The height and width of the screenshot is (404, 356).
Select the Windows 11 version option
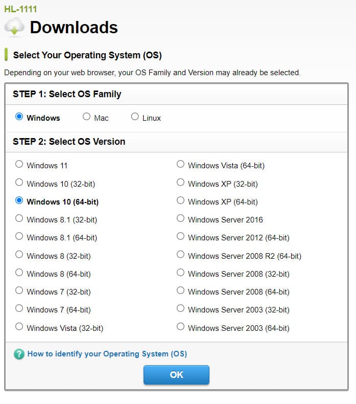[x=19, y=165]
